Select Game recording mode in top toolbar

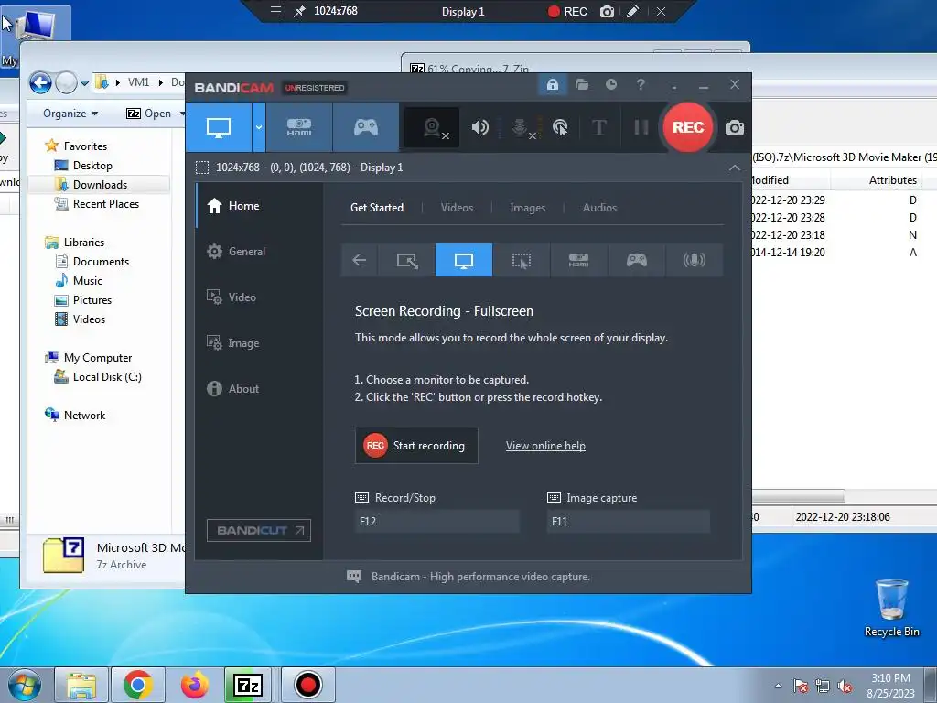[x=366, y=127]
